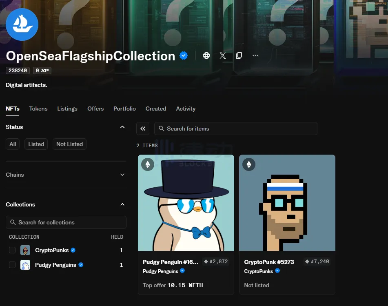Select the All status filter

click(13, 144)
